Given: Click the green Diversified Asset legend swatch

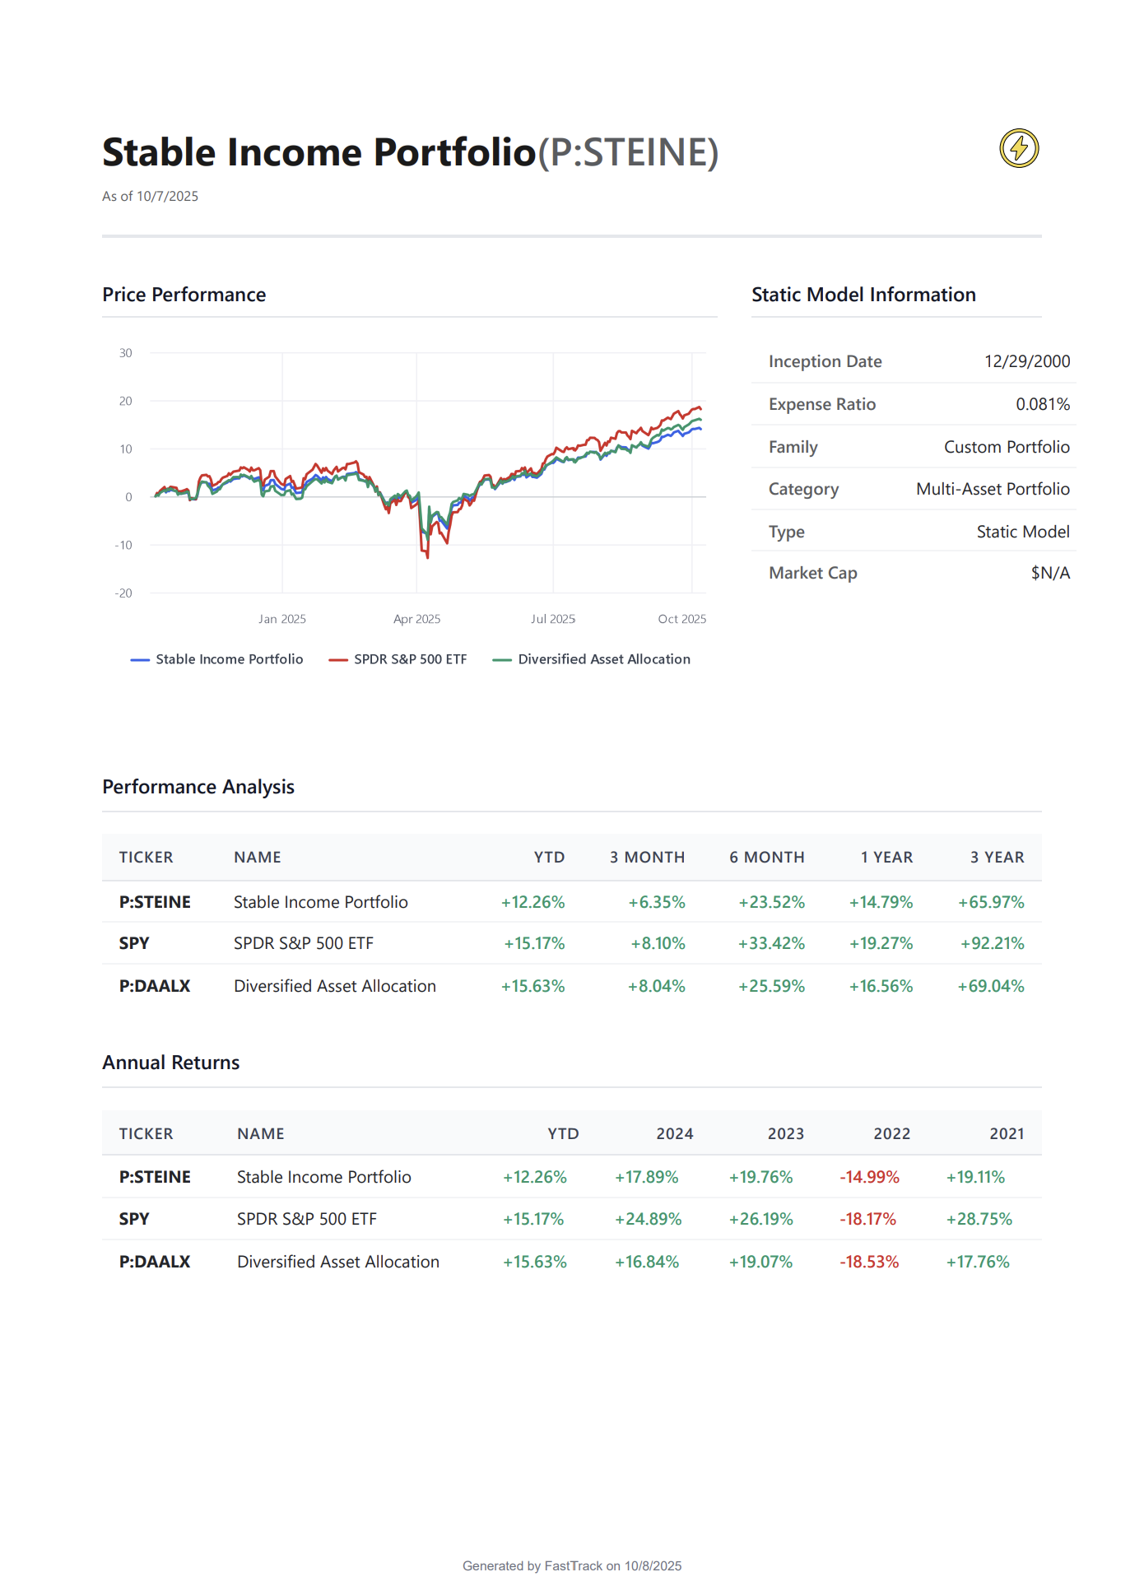Looking at the screenshot, I should [502, 660].
